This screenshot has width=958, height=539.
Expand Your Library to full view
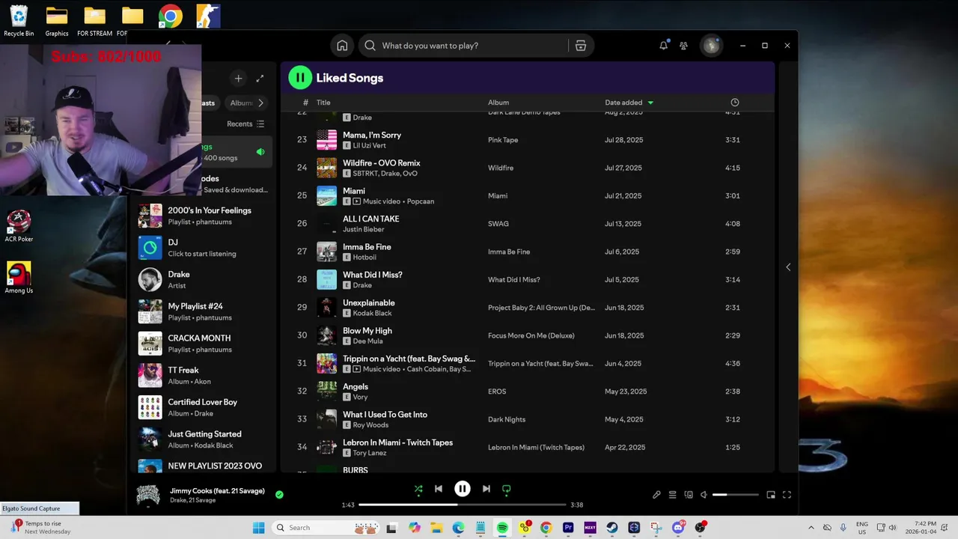coord(260,78)
